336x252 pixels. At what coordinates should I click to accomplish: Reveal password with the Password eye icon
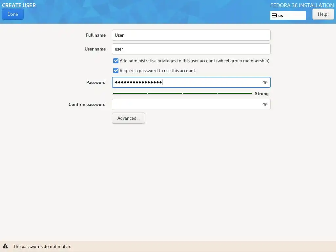tap(265, 82)
